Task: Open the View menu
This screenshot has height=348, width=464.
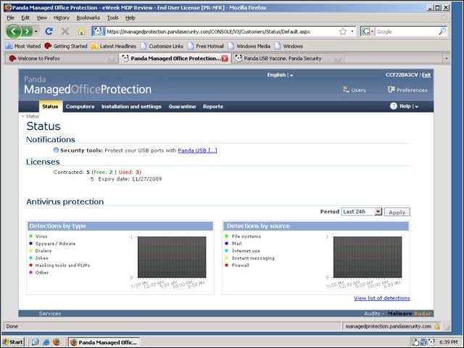Action: [x=42, y=17]
